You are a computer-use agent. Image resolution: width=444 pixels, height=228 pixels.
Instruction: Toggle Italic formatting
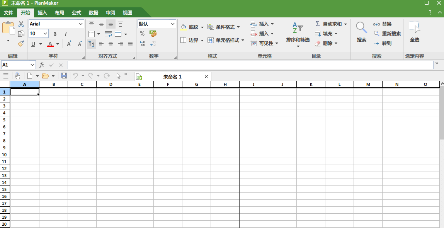click(x=66, y=34)
